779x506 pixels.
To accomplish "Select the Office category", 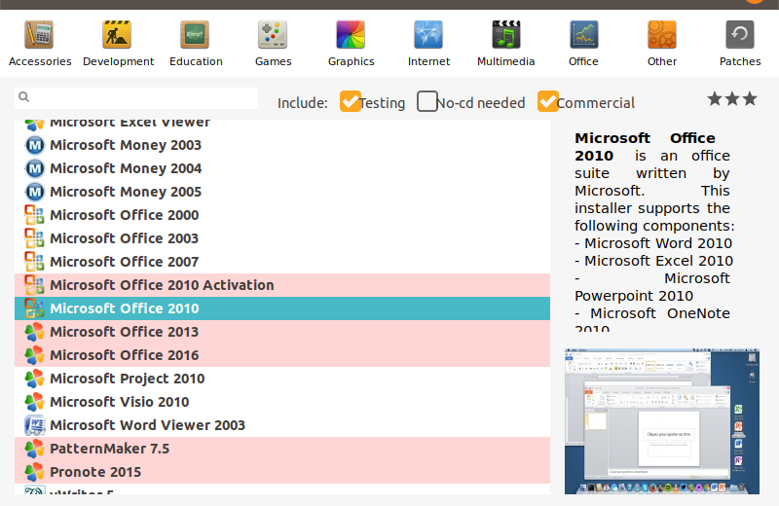I will 583,44.
